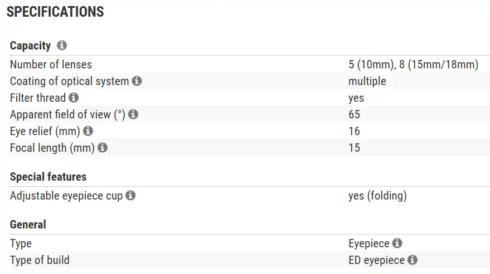Open info icon for Coating of optical system

coord(137,81)
